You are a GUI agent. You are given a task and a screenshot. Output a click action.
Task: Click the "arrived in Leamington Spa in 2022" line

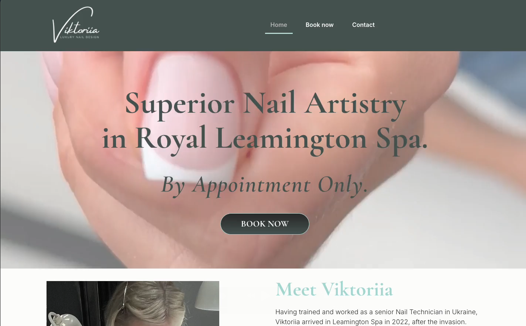[x=371, y=322]
